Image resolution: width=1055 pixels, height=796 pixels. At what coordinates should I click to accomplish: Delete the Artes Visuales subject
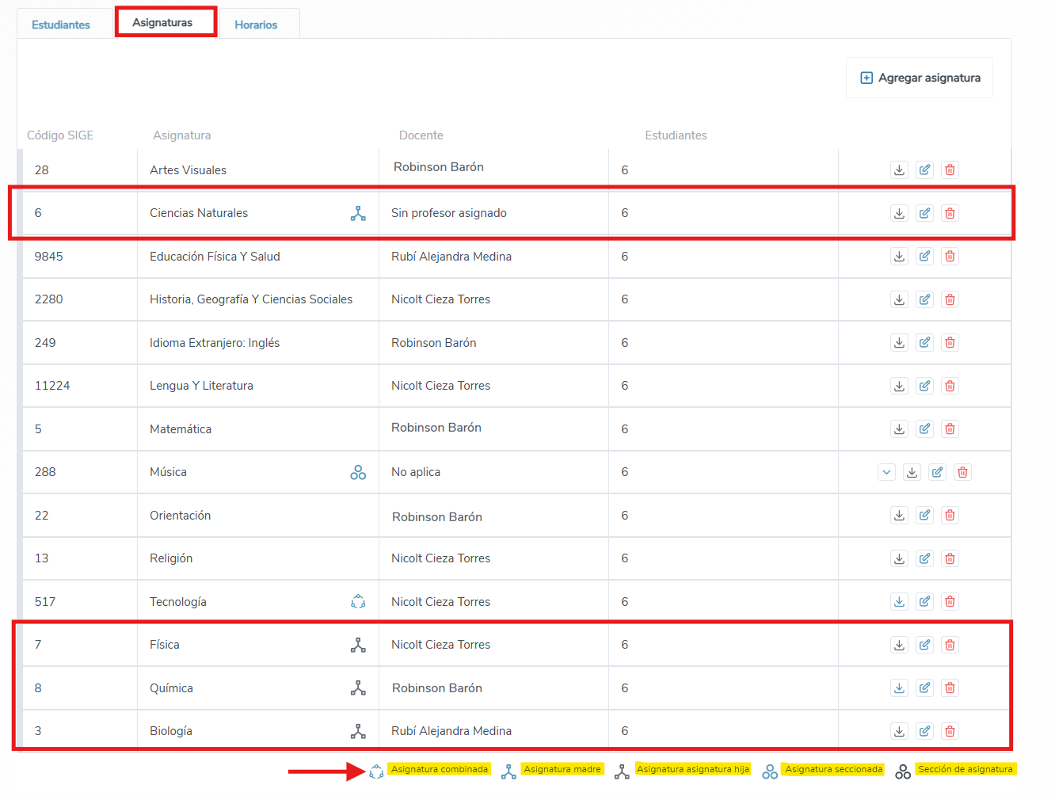[x=950, y=169]
